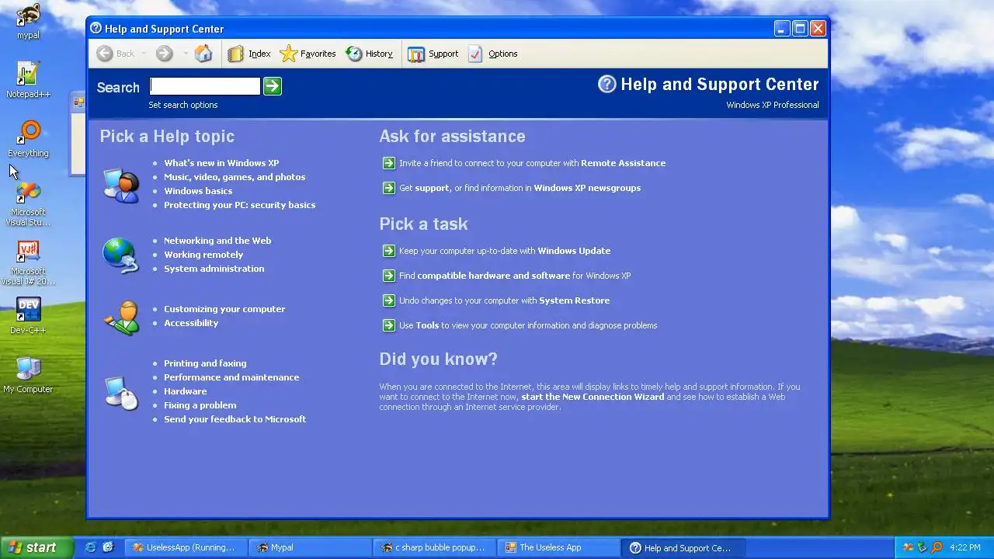Open History in the toolbar
994x559 pixels.
369,54
